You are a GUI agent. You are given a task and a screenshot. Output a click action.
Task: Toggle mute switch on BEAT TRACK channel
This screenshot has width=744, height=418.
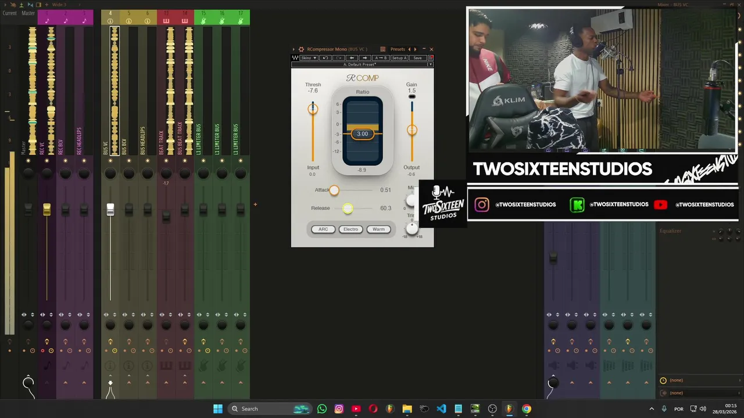point(166,161)
